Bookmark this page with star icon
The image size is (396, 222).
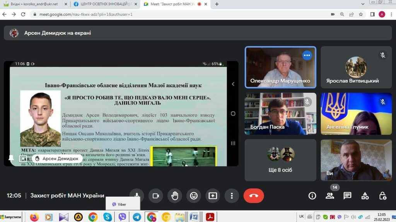(x=361, y=14)
